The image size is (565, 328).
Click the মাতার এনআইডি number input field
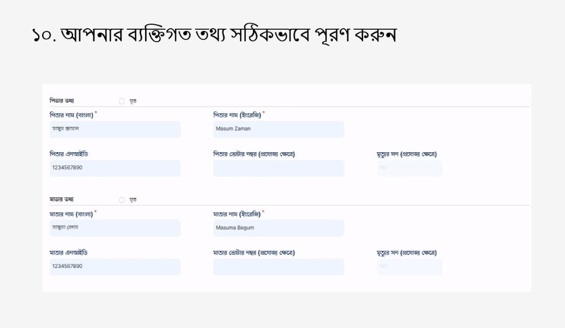(115, 266)
